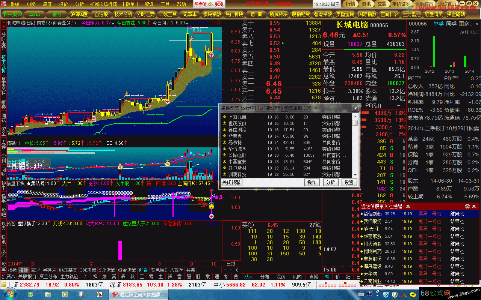This screenshot has height=300, width=481.
Task: Open the 下一页 next page button
Action: (12, 14)
